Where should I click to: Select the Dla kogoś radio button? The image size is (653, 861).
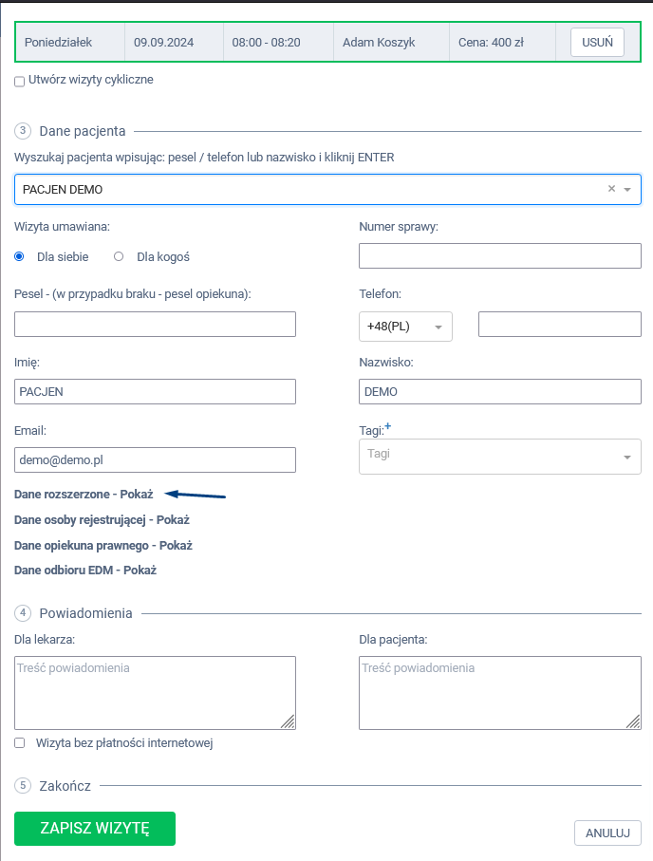point(119,256)
